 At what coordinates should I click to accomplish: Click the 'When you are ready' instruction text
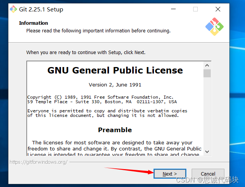pyautogui.click(x=86, y=53)
